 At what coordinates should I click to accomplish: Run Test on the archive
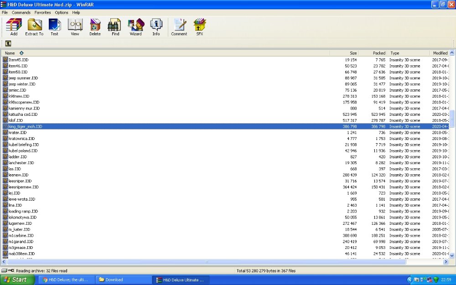(x=54, y=27)
